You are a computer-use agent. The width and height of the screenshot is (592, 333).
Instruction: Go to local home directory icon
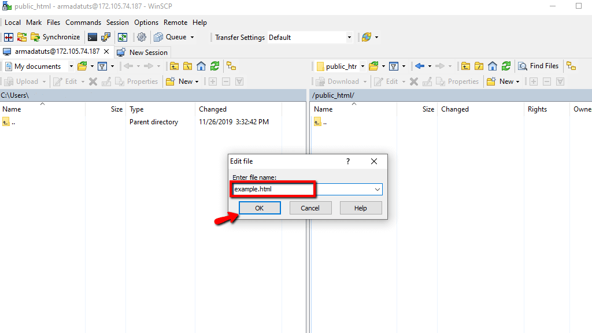(x=201, y=66)
